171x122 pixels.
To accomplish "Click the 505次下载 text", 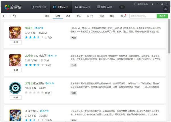I will [30, 88].
